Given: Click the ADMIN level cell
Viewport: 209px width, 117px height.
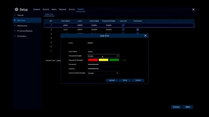Looking at the screenshot, I should tap(80, 25).
